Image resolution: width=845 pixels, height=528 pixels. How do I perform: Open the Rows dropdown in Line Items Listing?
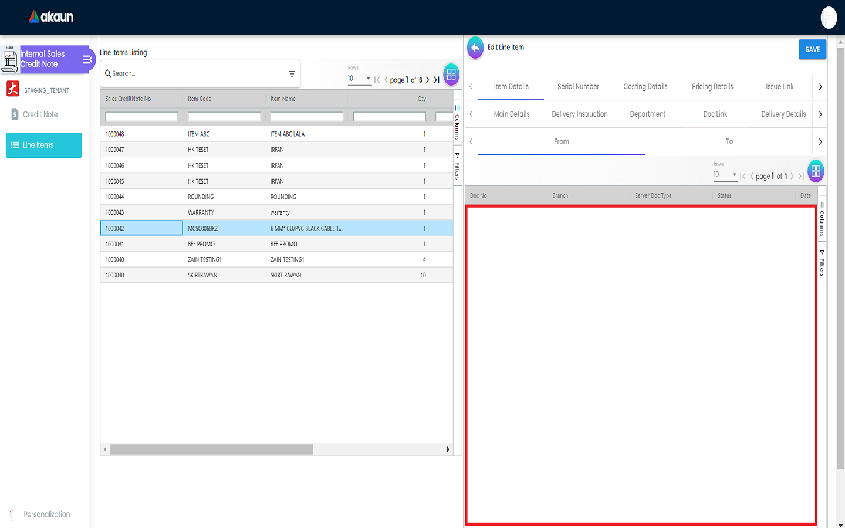(x=359, y=79)
